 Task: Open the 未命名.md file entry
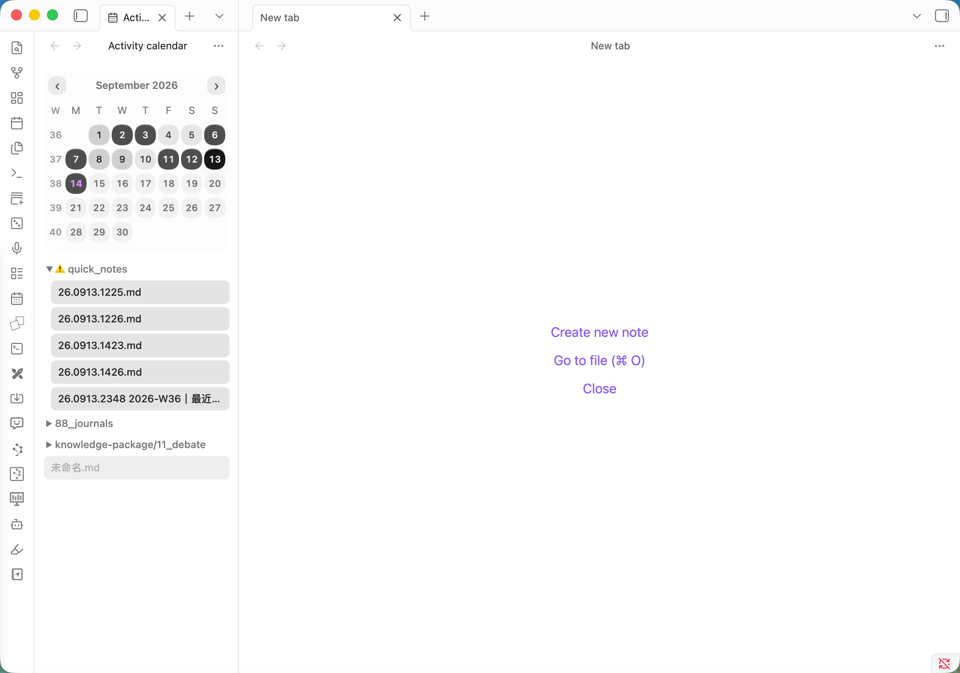point(137,468)
